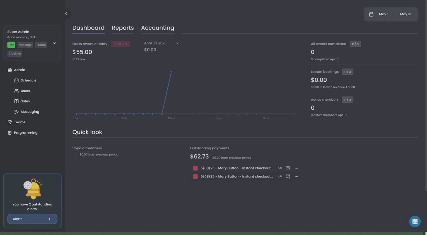The image size is (427, 235).
Task: Open the Schedule calendar icon in sidebar
Action: tap(16, 80)
